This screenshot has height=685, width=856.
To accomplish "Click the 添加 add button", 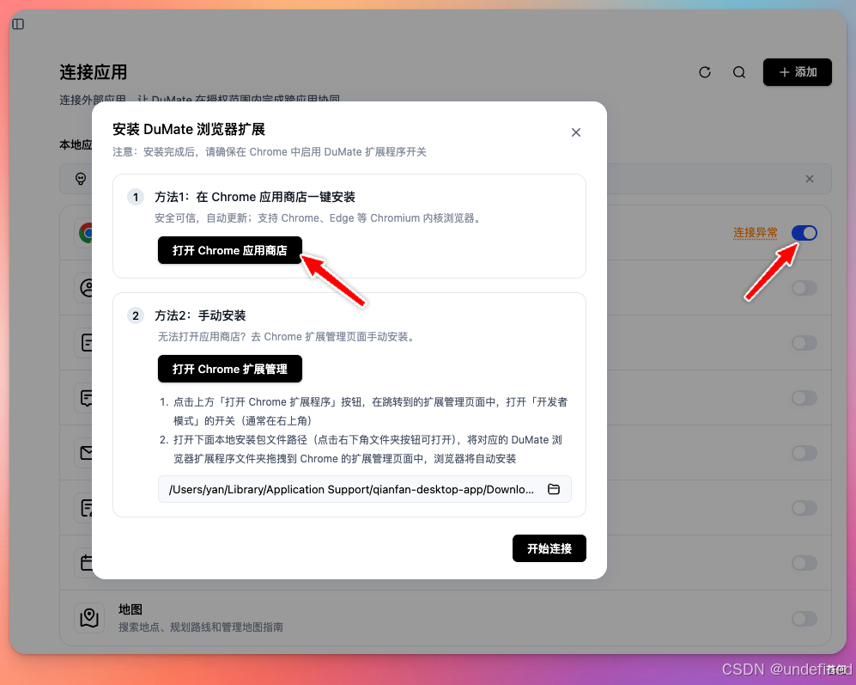I will click(x=797, y=72).
